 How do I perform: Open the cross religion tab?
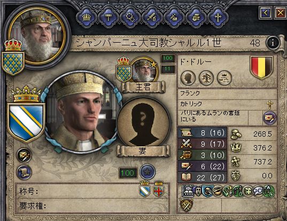(218, 18)
